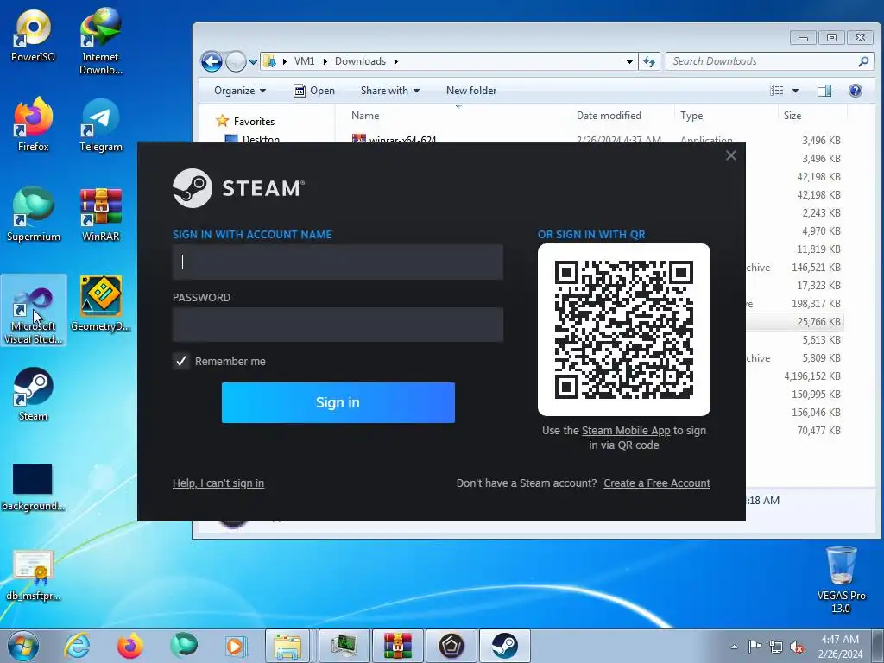
Task: Select the WinRAR desktop shortcut
Action: (100, 215)
